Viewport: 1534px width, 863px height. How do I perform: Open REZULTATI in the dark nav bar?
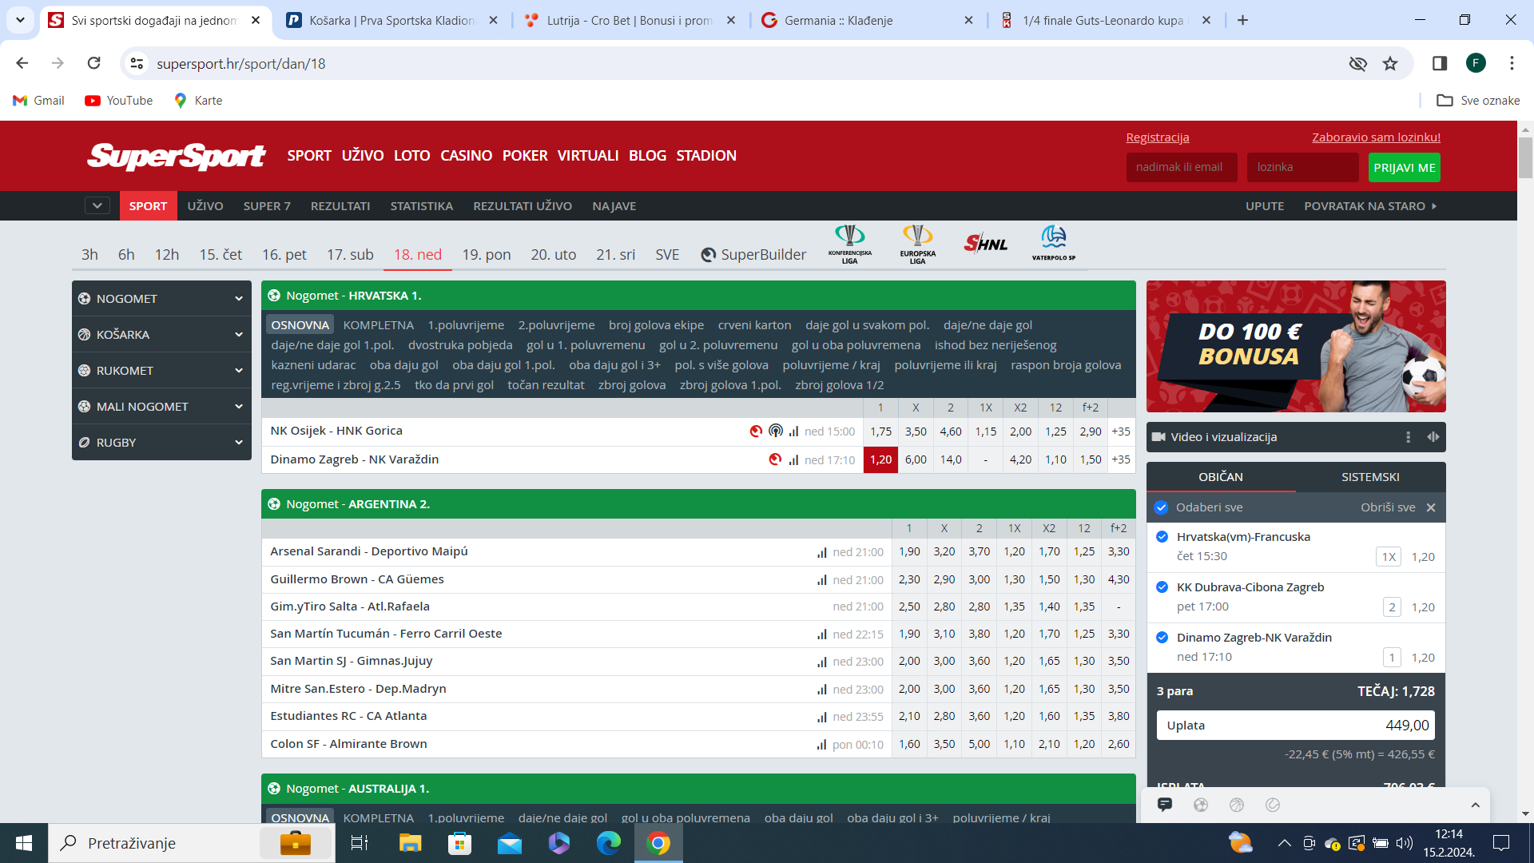340,206
